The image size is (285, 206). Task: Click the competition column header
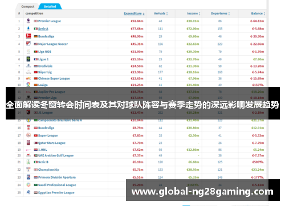[x=34, y=13]
